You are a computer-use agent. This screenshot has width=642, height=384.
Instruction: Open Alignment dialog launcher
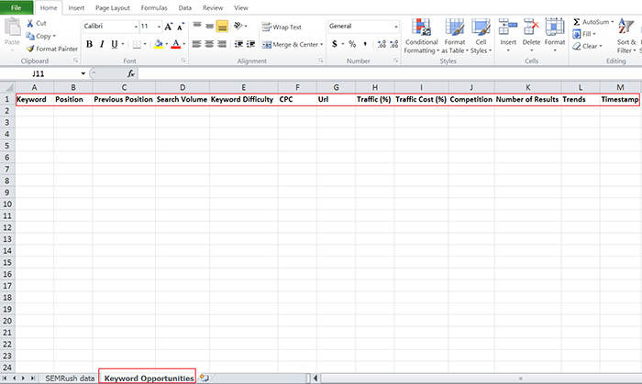(x=321, y=60)
